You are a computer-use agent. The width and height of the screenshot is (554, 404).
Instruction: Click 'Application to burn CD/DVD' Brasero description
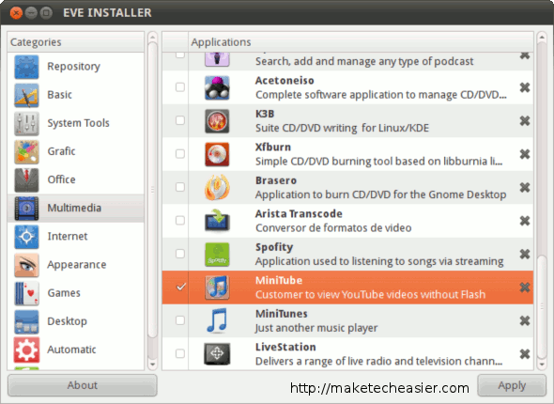tap(381, 194)
